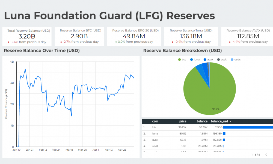The width and height of the screenshot is (273, 164).
Task: Click the usdt legend label
Action: (224, 60)
